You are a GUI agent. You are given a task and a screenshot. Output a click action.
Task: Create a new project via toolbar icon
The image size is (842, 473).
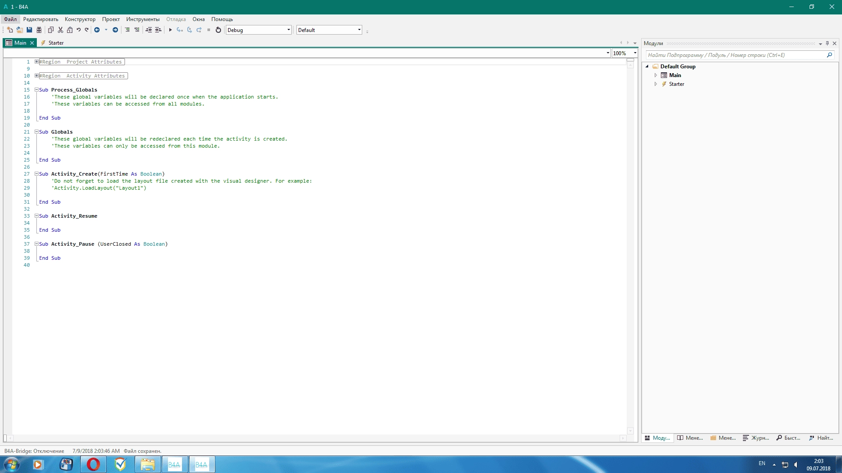click(x=10, y=30)
